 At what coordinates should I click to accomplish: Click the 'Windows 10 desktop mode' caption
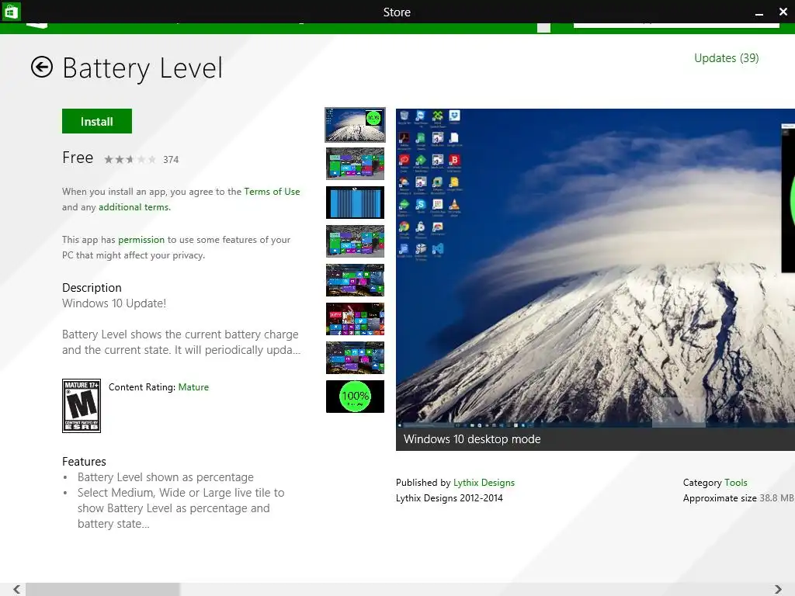tap(472, 439)
